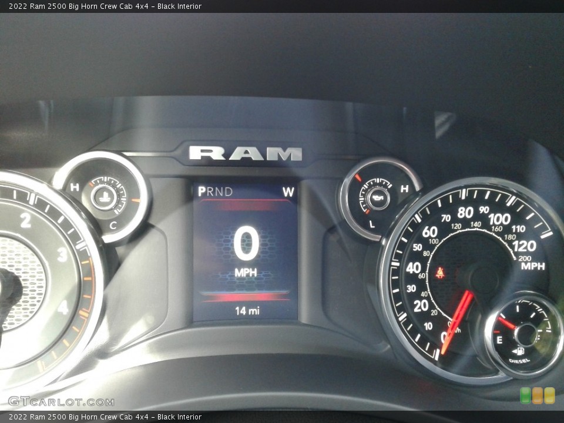Click the 2 mark on the tachometer
This screenshot has height=423, width=564.
[25, 220]
